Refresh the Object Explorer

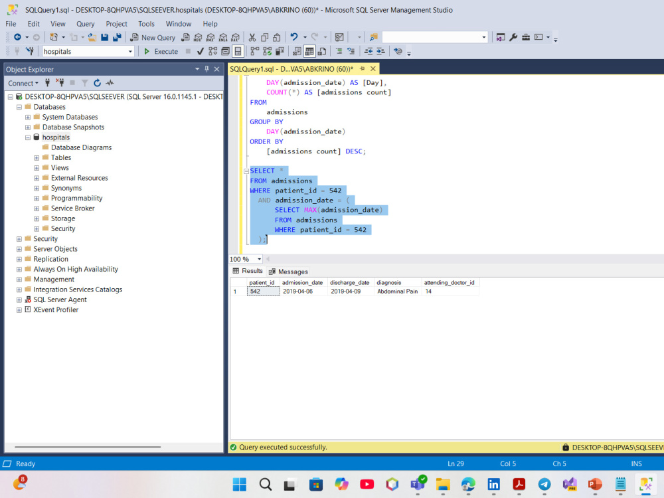point(97,82)
